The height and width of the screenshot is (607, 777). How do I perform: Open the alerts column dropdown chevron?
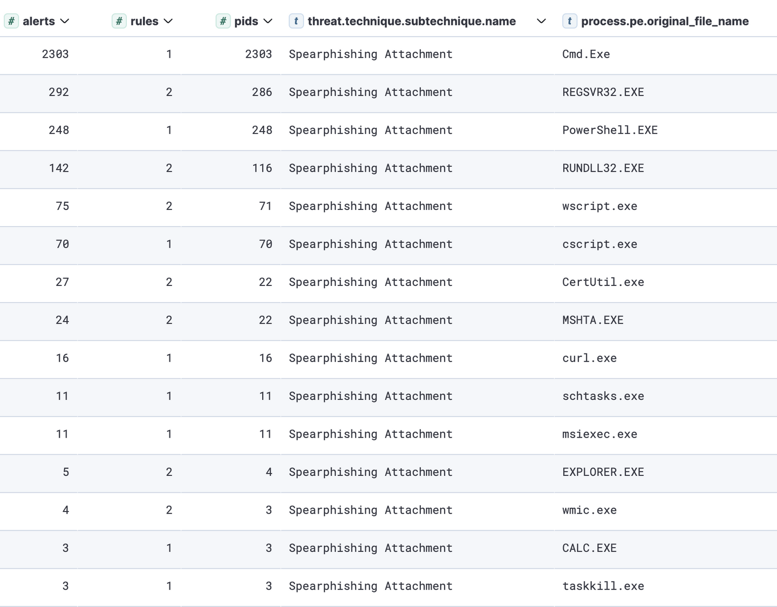65,21
